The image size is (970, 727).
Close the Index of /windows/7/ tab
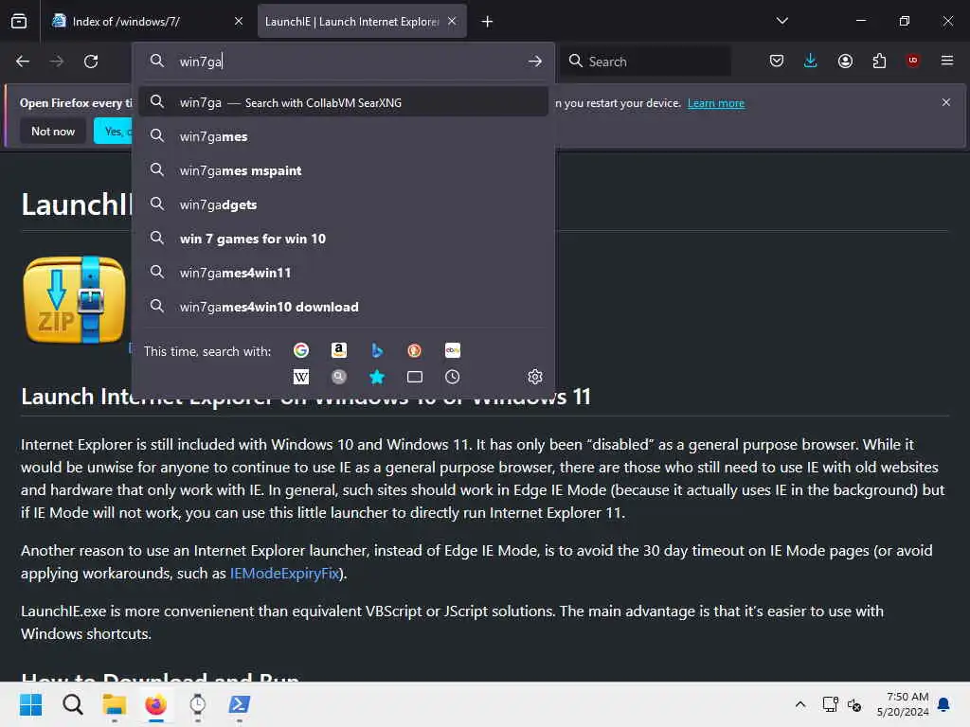pyautogui.click(x=239, y=21)
